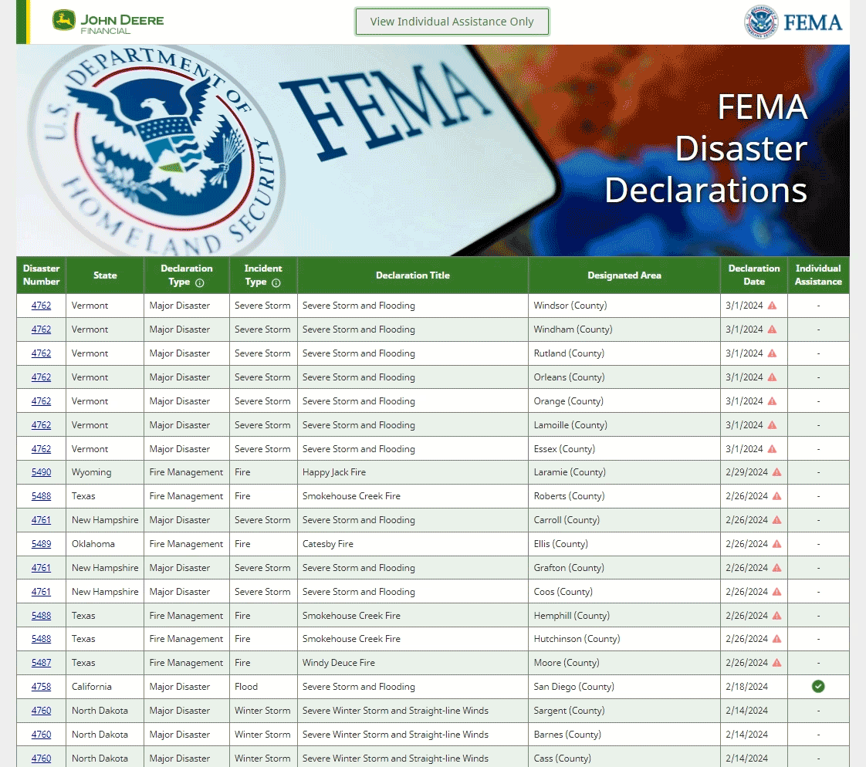
Task: Click the FEMA logo in header
Action: (x=793, y=22)
